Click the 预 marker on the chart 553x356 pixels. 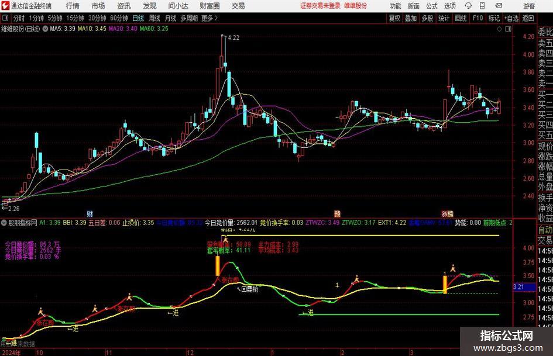coord(338,213)
